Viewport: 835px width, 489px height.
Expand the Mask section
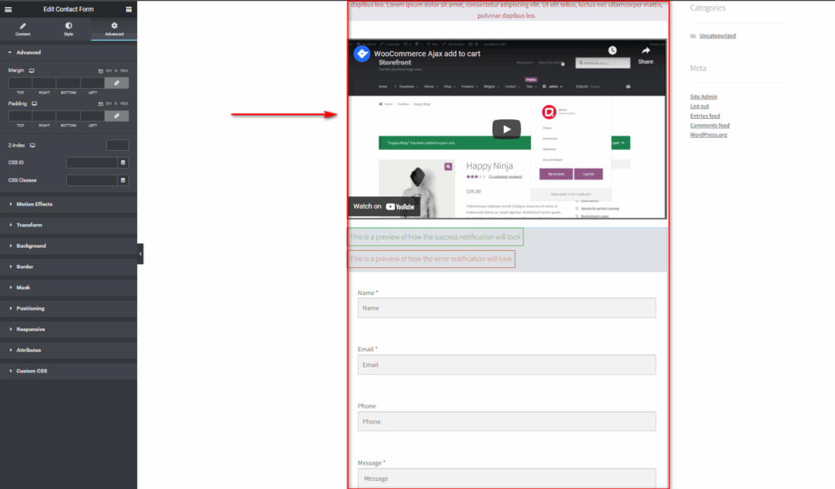pyautogui.click(x=68, y=288)
